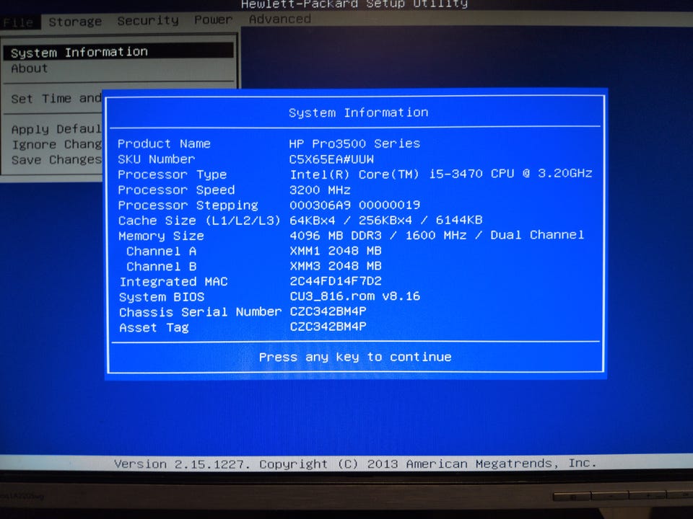Click the Channel B label
Screen dimensions: 693x519
[x=161, y=267]
